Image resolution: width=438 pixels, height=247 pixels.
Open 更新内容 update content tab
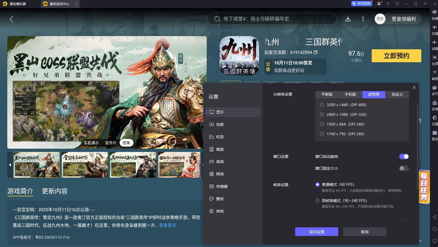point(55,191)
